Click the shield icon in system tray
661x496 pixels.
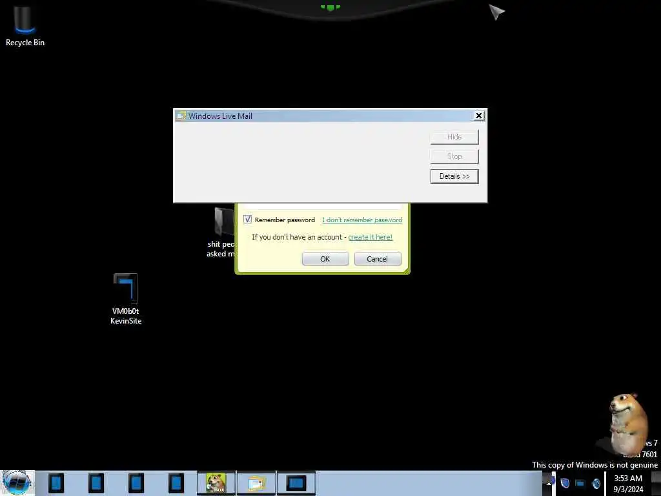pyautogui.click(x=565, y=483)
